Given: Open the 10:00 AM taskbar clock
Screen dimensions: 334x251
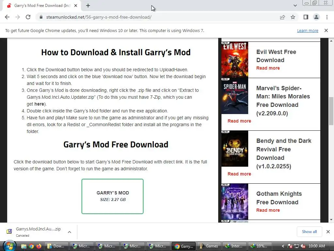Looking at the screenshot, I should [316, 246].
